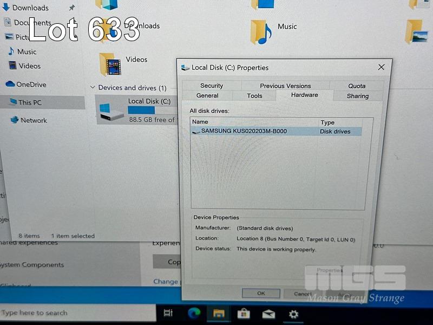This screenshot has width=433, height=325.
Task: Close the Local Disk Properties dialog
Action: pos(381,67)
